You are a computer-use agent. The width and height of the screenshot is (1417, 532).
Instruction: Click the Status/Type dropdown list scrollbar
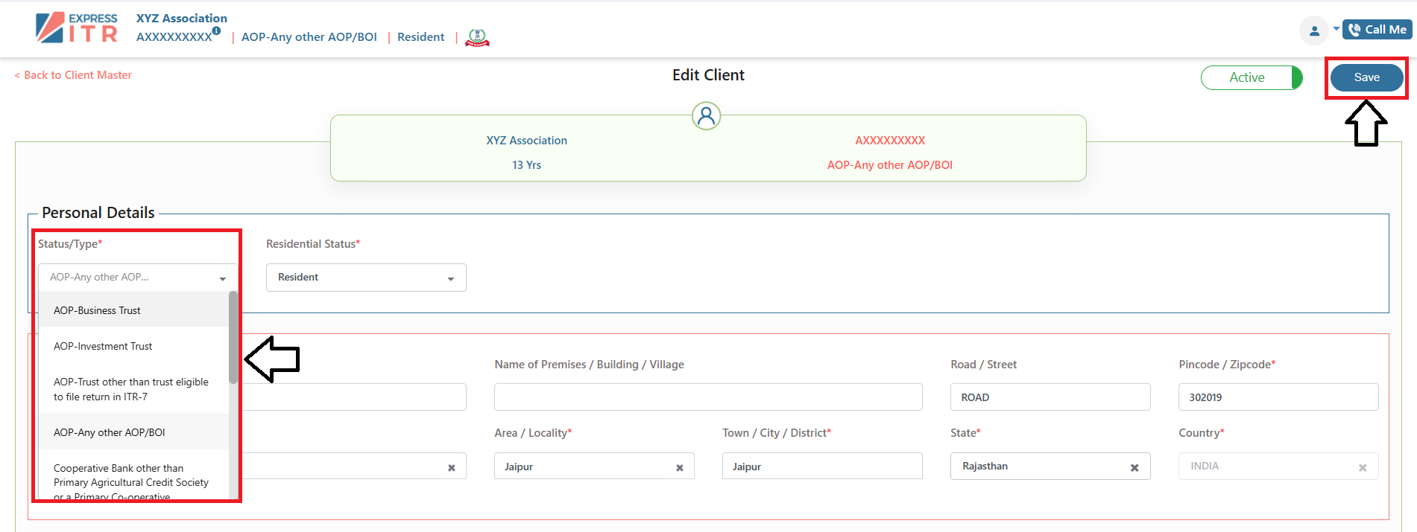(x=233, y=338)
